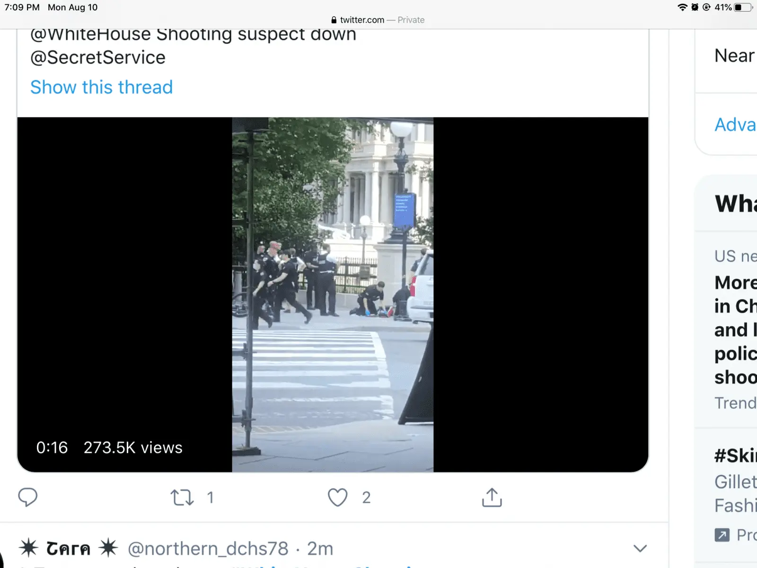The width and height of the screenshot is (757, 568).
Task: Open @northern_dchs78 profile handle
Action: pyautogui.click(x=208, y=549)
